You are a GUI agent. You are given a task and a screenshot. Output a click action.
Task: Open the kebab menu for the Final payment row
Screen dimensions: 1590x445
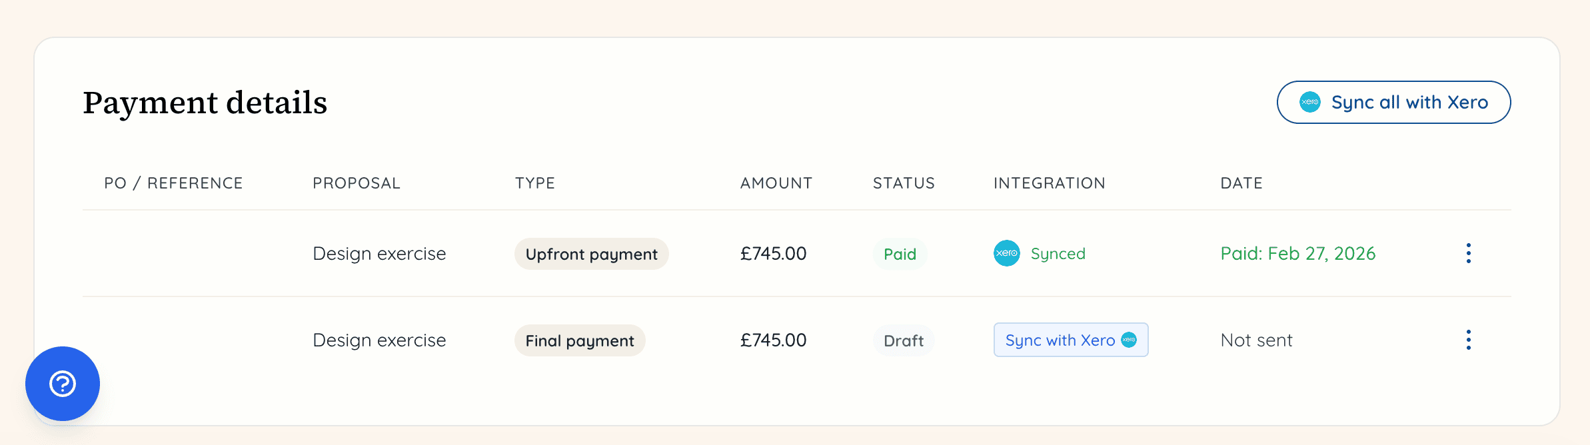point(1469,340)
